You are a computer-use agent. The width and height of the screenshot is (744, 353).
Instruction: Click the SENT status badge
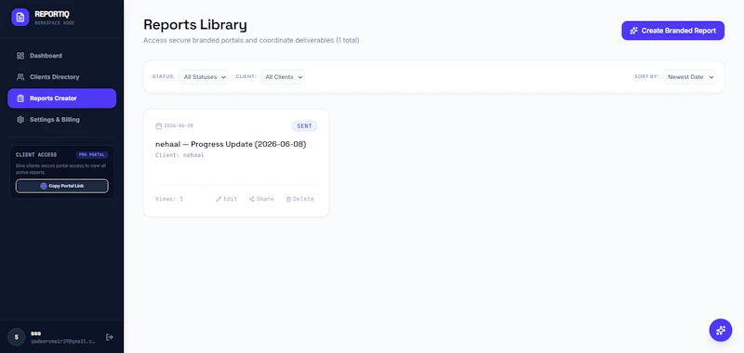304,126
